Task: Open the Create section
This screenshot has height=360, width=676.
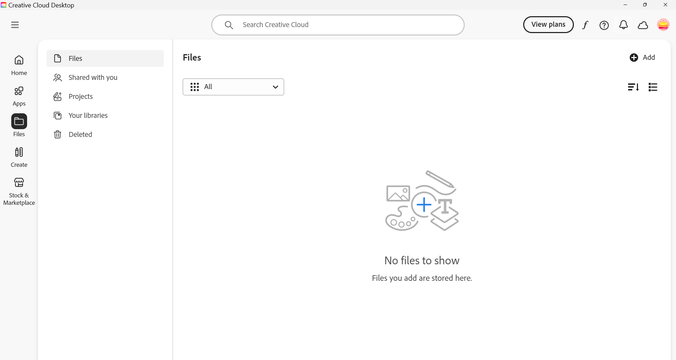Action: tap(19, 157)
